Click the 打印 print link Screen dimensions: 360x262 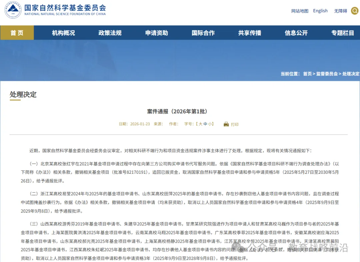[x=235, y=125]
